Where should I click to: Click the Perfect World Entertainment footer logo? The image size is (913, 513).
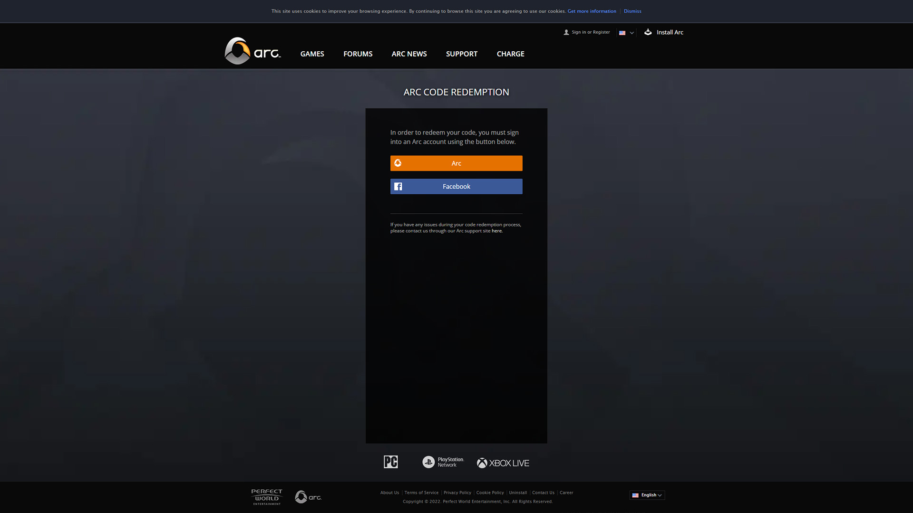[267, 497]
